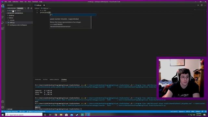Open Mail app from taskbar
This screenshot has width=208, height=117.
click(x=71, y=115)
